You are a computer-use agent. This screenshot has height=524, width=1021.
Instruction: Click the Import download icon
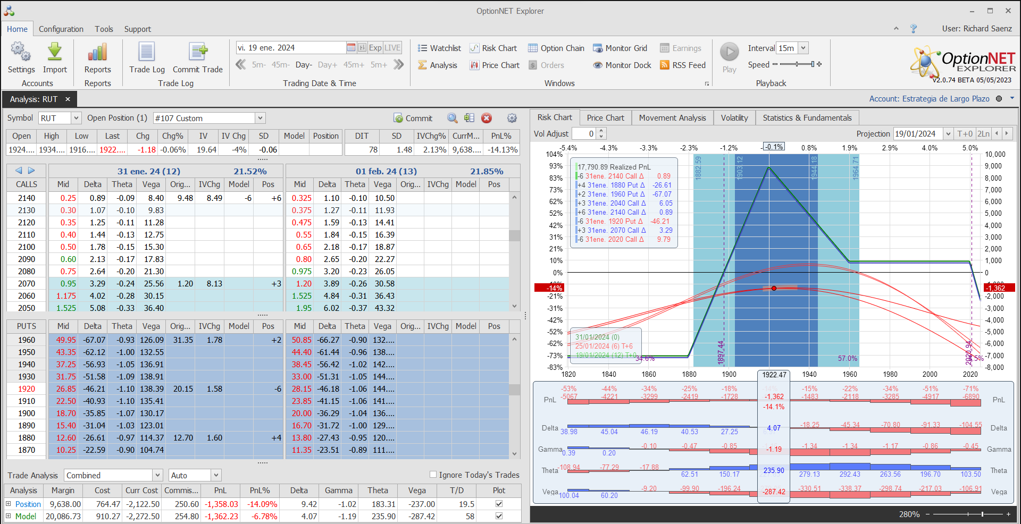[55, 52]
